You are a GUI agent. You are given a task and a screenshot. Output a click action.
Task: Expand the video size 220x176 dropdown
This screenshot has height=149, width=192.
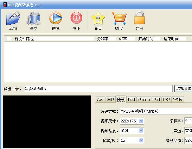[x=141, y=121]
